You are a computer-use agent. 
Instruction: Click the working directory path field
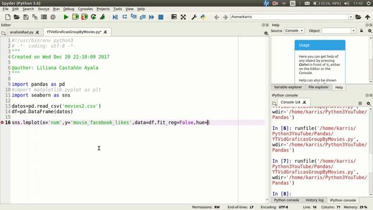289,17
